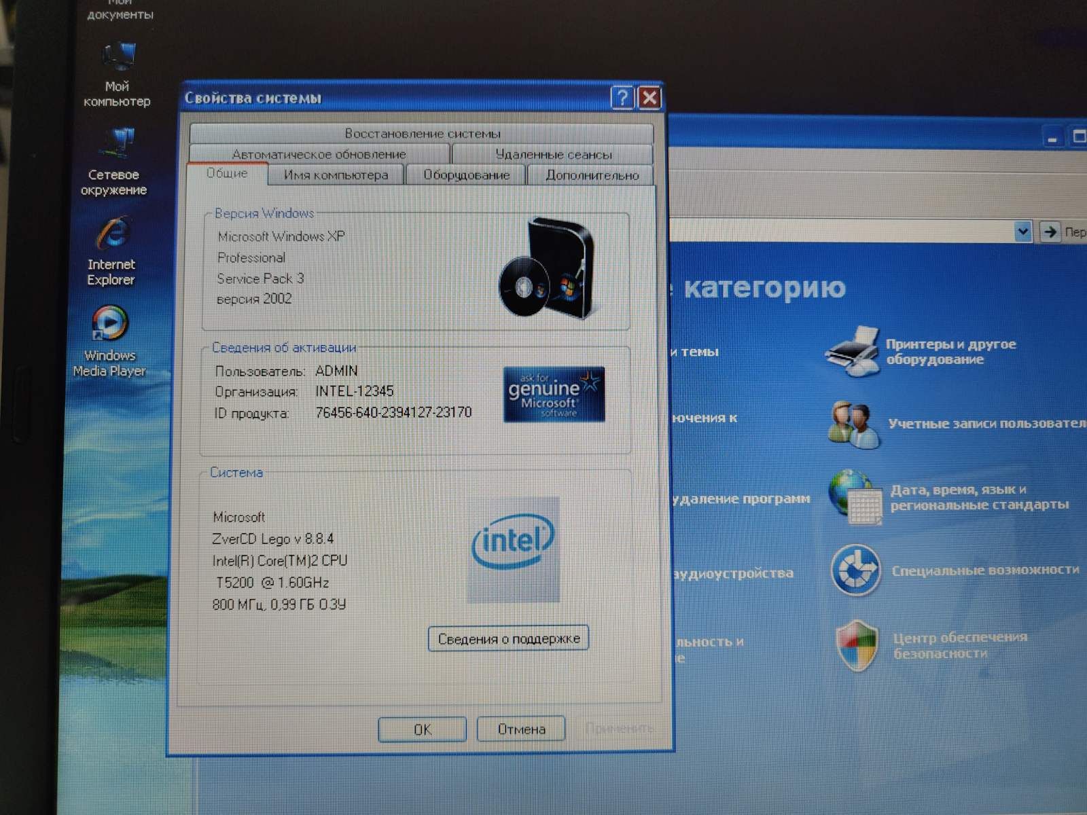Switch to the Удаленные сеансы tab

click(553, 154)
